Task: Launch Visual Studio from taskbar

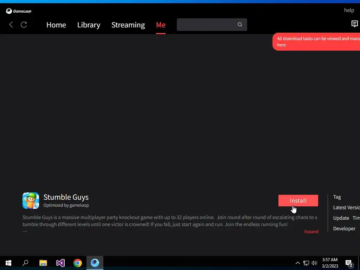Action: 60,263
